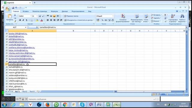Click the fill color bucket swatch
Image resolution: width=192 pixels, height=108 pixels.
click(x=37, y=20)
